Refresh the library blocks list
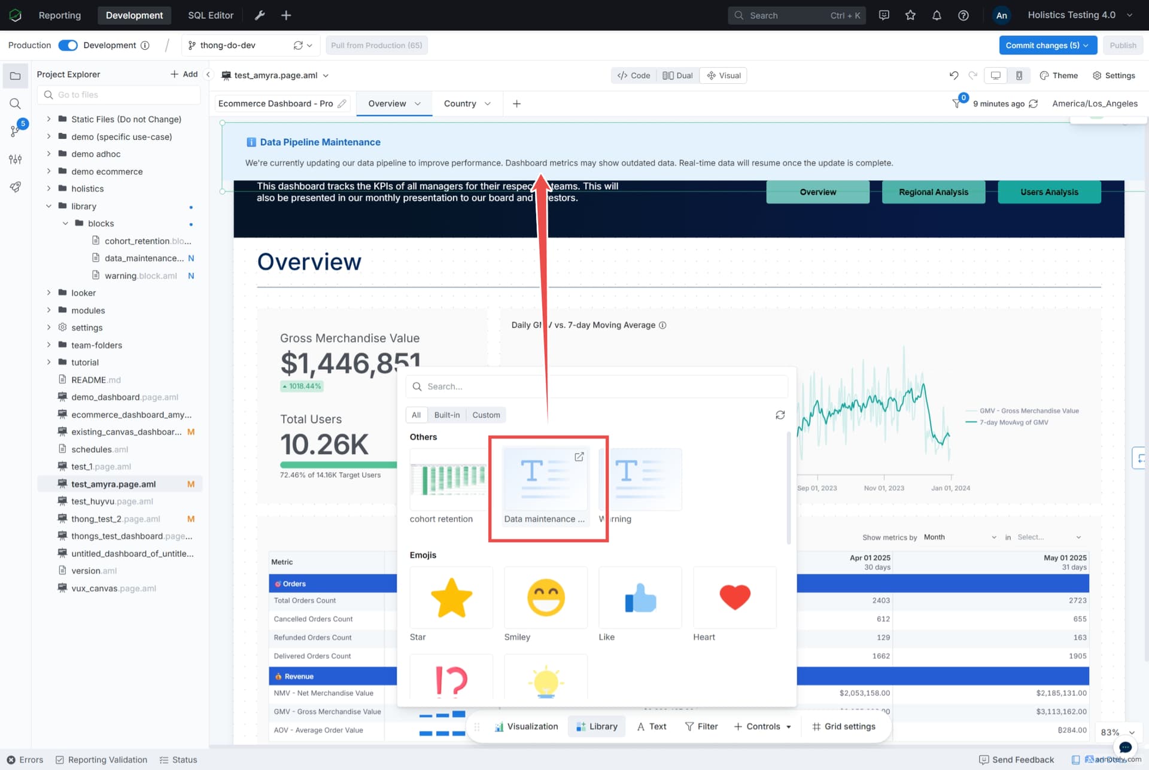 [x=780, y=415]
